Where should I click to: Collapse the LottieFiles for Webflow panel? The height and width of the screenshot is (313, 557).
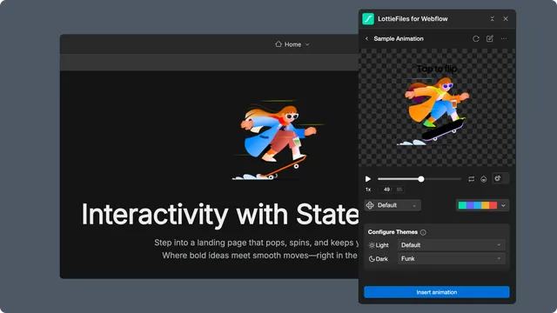[x=492, y=19]
